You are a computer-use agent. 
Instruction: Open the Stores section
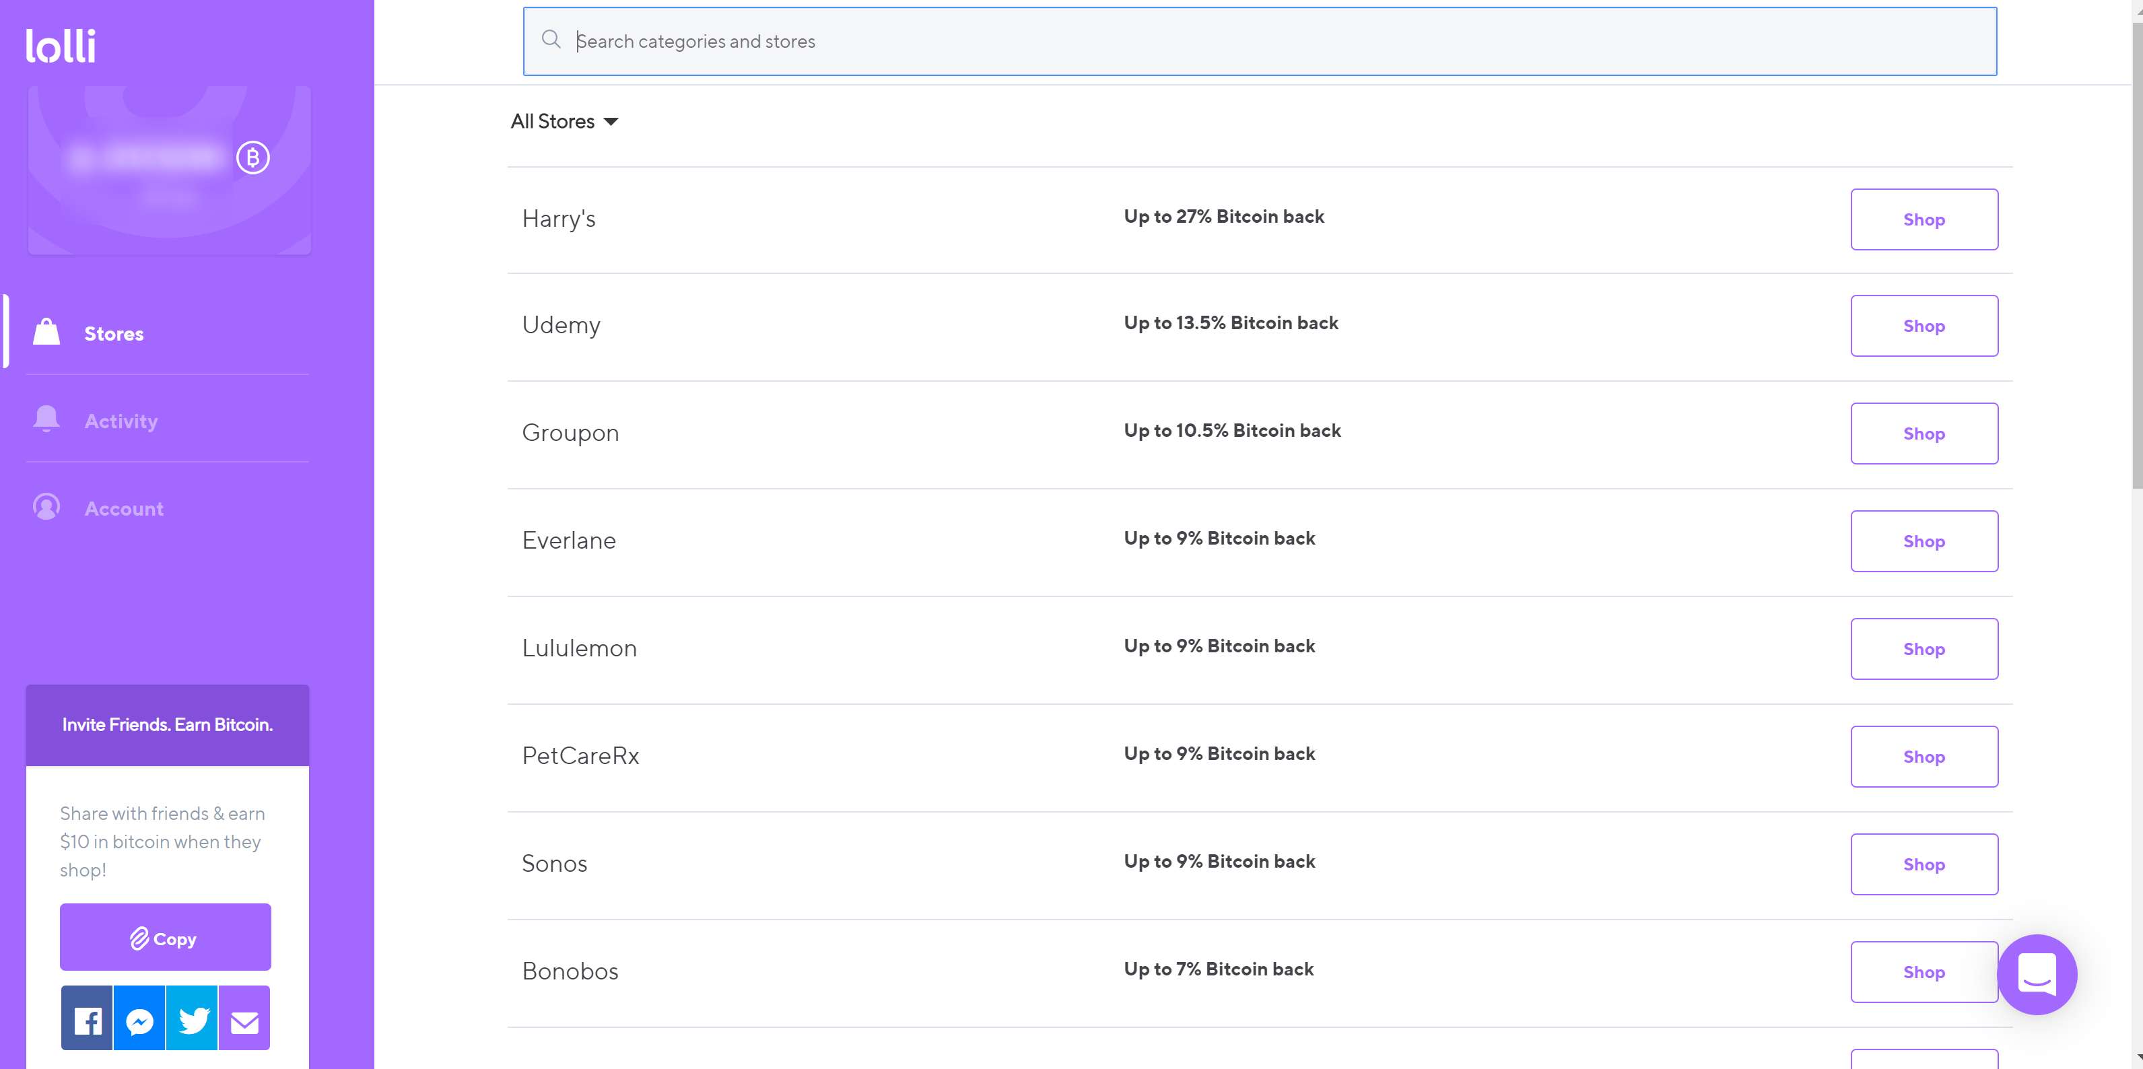click(114, 334)
